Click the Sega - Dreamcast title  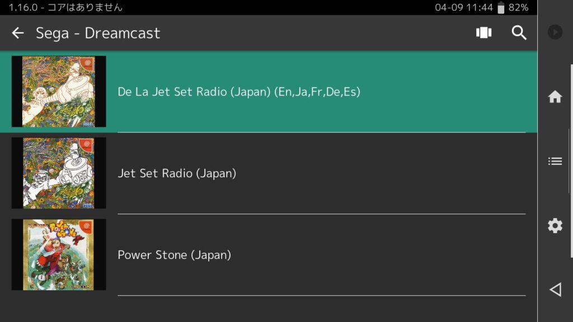click(98, 33)
